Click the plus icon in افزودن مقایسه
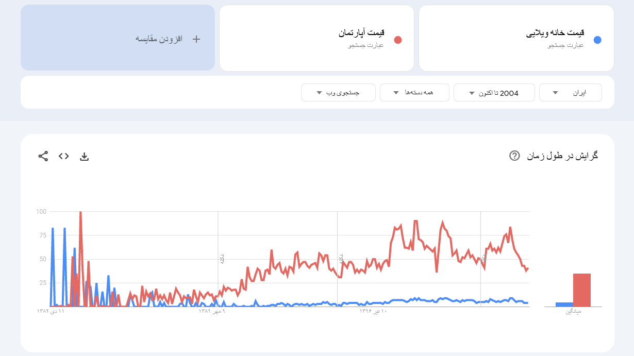This screenshot has width=634, height=356. (196, 39)
